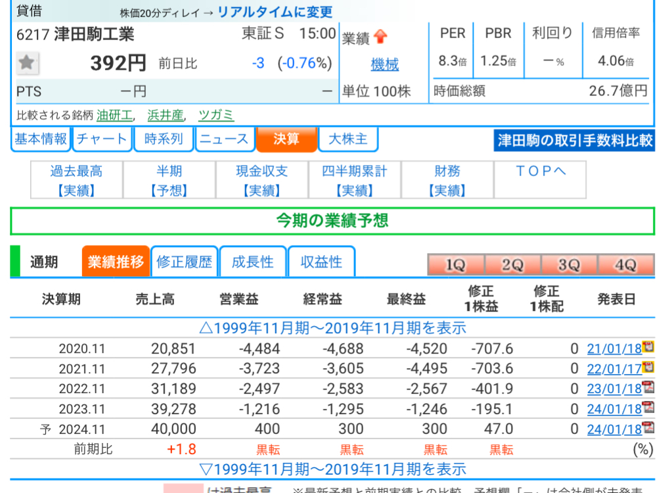Screen dimensions: 668x493
Task: Click the PER value 8.3倍
Action: click(453, 61)
